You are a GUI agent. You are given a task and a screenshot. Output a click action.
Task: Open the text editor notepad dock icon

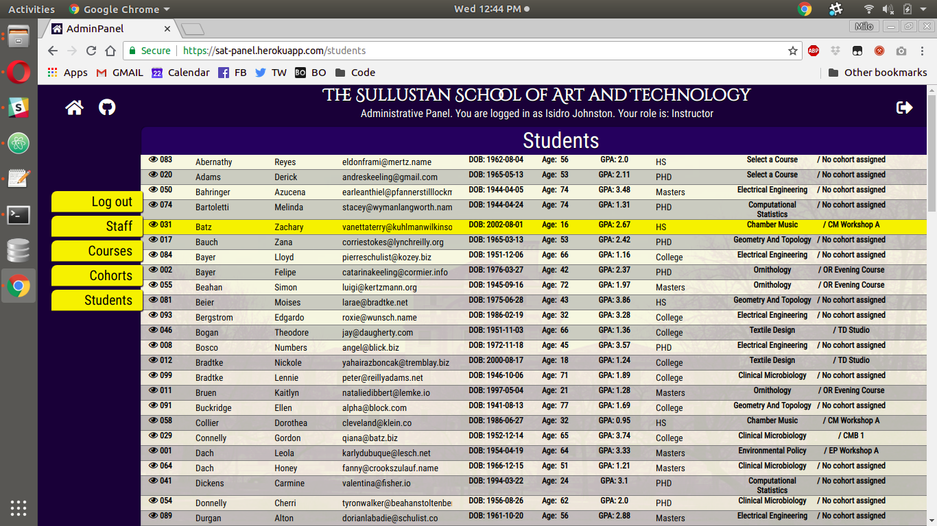coord(19,179)
